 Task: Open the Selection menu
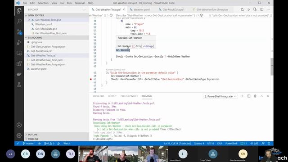coord(43,3)
